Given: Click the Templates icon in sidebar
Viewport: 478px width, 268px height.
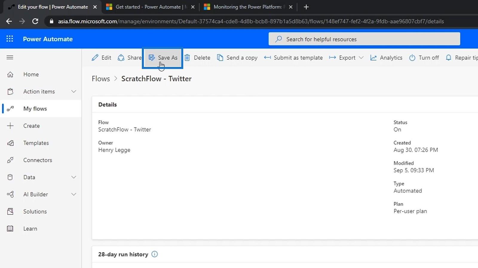Looking at the screenshot, I should 10,143.
